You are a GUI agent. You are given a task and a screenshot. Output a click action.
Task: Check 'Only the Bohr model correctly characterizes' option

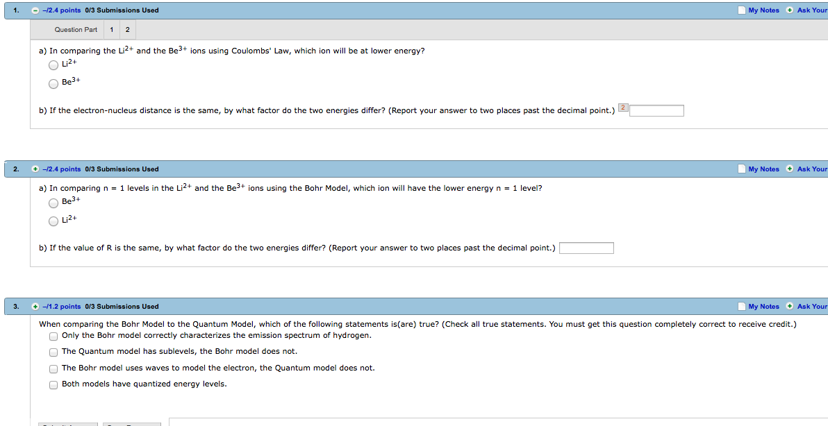pos(53,336)
